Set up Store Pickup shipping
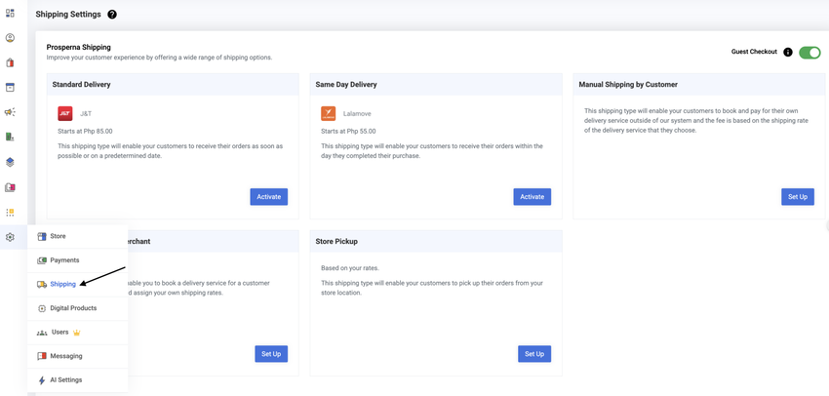 (533, 354)
